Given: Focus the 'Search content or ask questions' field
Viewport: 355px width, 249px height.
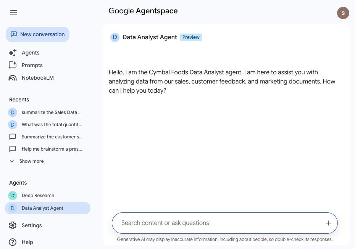Looking at the screenshot, I should pos(224,223).
